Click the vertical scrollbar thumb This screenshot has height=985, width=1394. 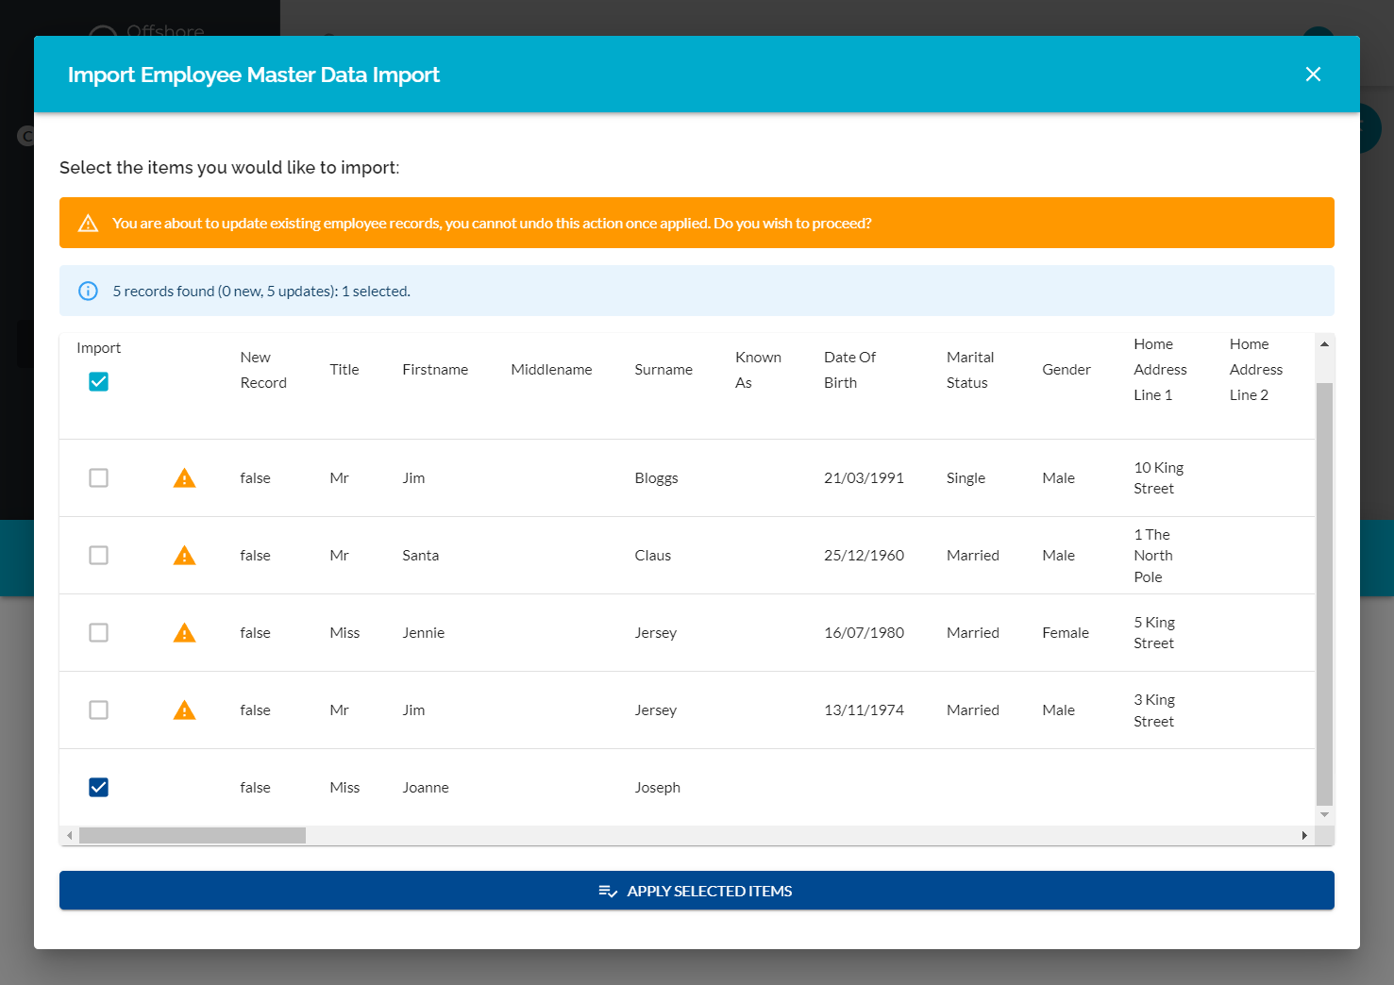[1324, 593]
